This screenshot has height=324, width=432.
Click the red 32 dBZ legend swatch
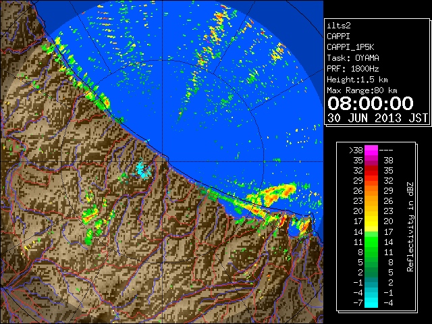(x=371, y=171)
